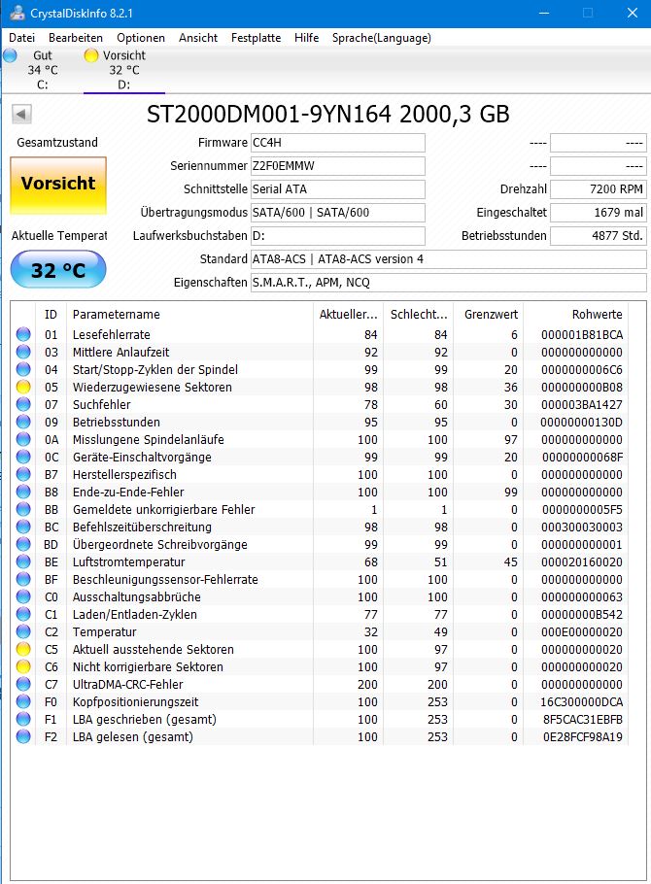
Task: Click the status icon for LBA gelesen (gesamt)
Action: tap(23, 736)
